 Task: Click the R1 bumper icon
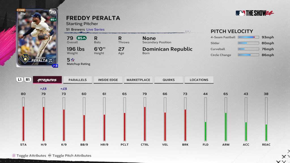(28, 80)
